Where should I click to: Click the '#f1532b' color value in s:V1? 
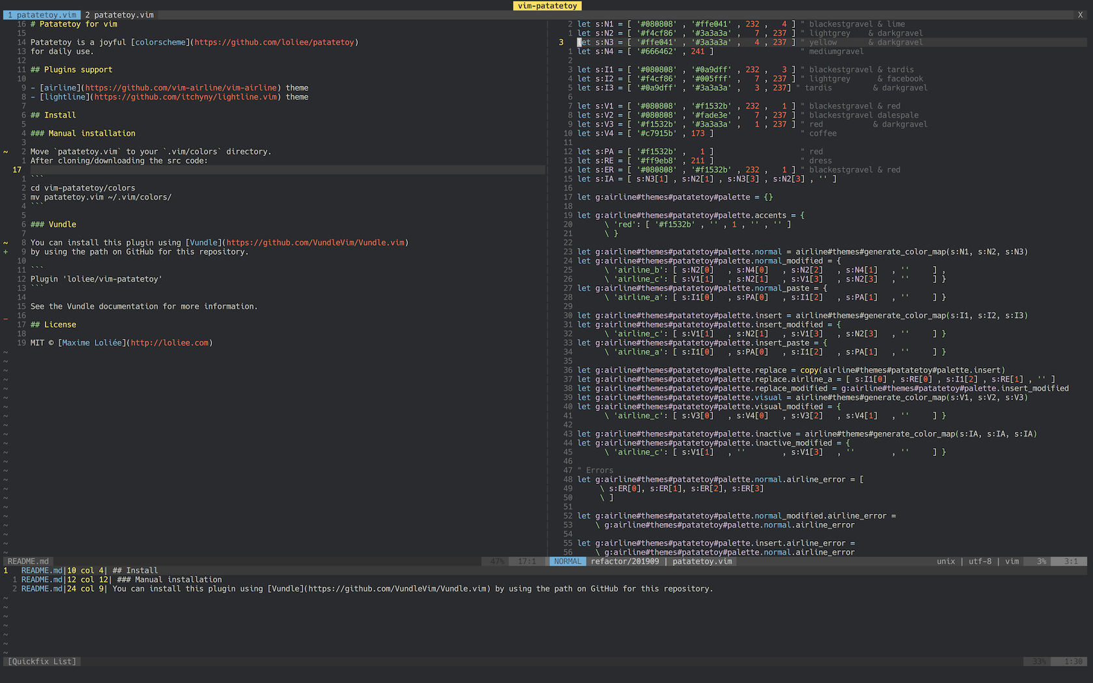pos(711,106)
